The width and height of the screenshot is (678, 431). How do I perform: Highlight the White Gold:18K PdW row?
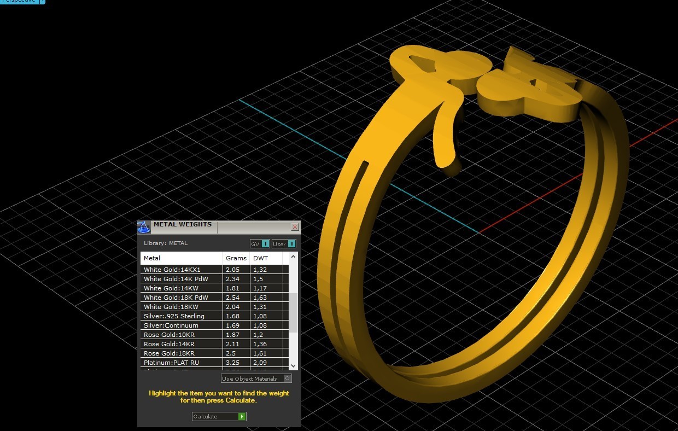[180, 298]
